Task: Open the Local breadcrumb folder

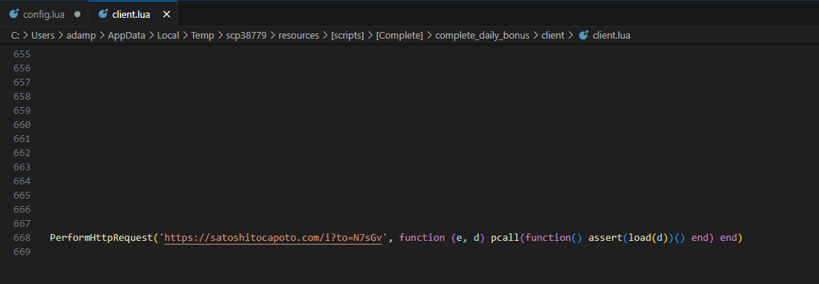Action: point(168,36)
